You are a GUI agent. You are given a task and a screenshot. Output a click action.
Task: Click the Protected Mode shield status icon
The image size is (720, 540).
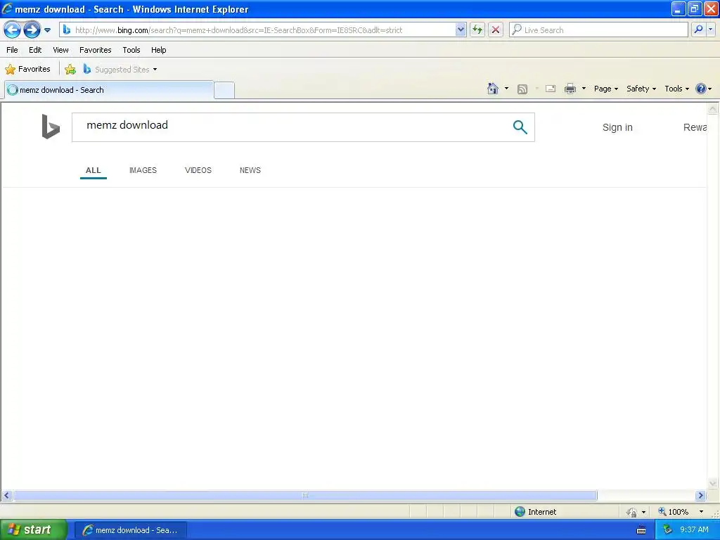(633, 512)
